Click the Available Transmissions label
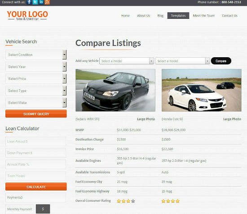 93,172
